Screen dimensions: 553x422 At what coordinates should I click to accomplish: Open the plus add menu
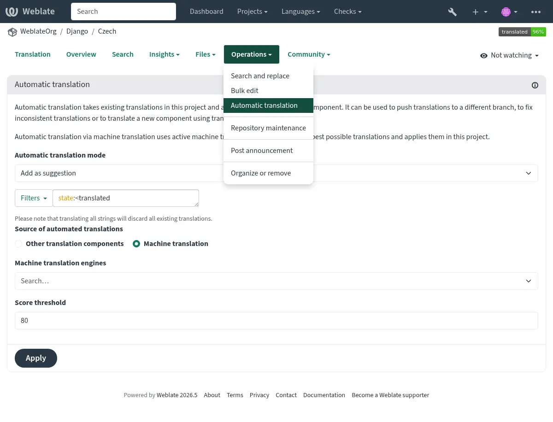tap(480, 12)
